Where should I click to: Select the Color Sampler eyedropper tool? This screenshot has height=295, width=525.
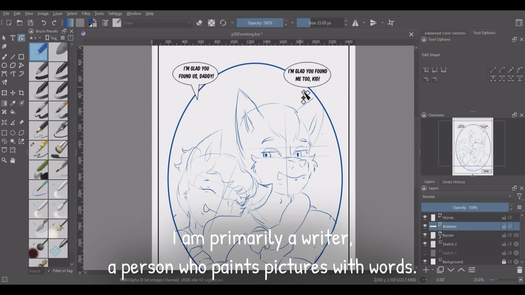click(13, 103)
